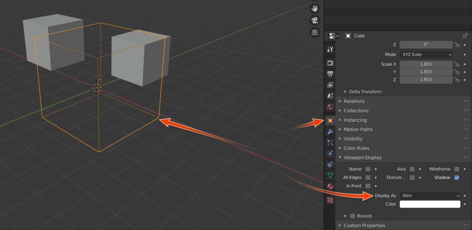Toggle camera view in the viewport

tap(315, 20)
